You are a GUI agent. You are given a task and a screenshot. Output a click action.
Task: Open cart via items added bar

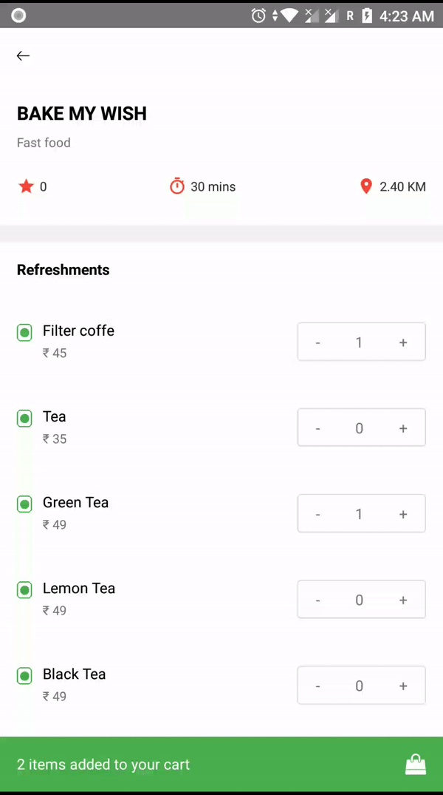point(103,764)
